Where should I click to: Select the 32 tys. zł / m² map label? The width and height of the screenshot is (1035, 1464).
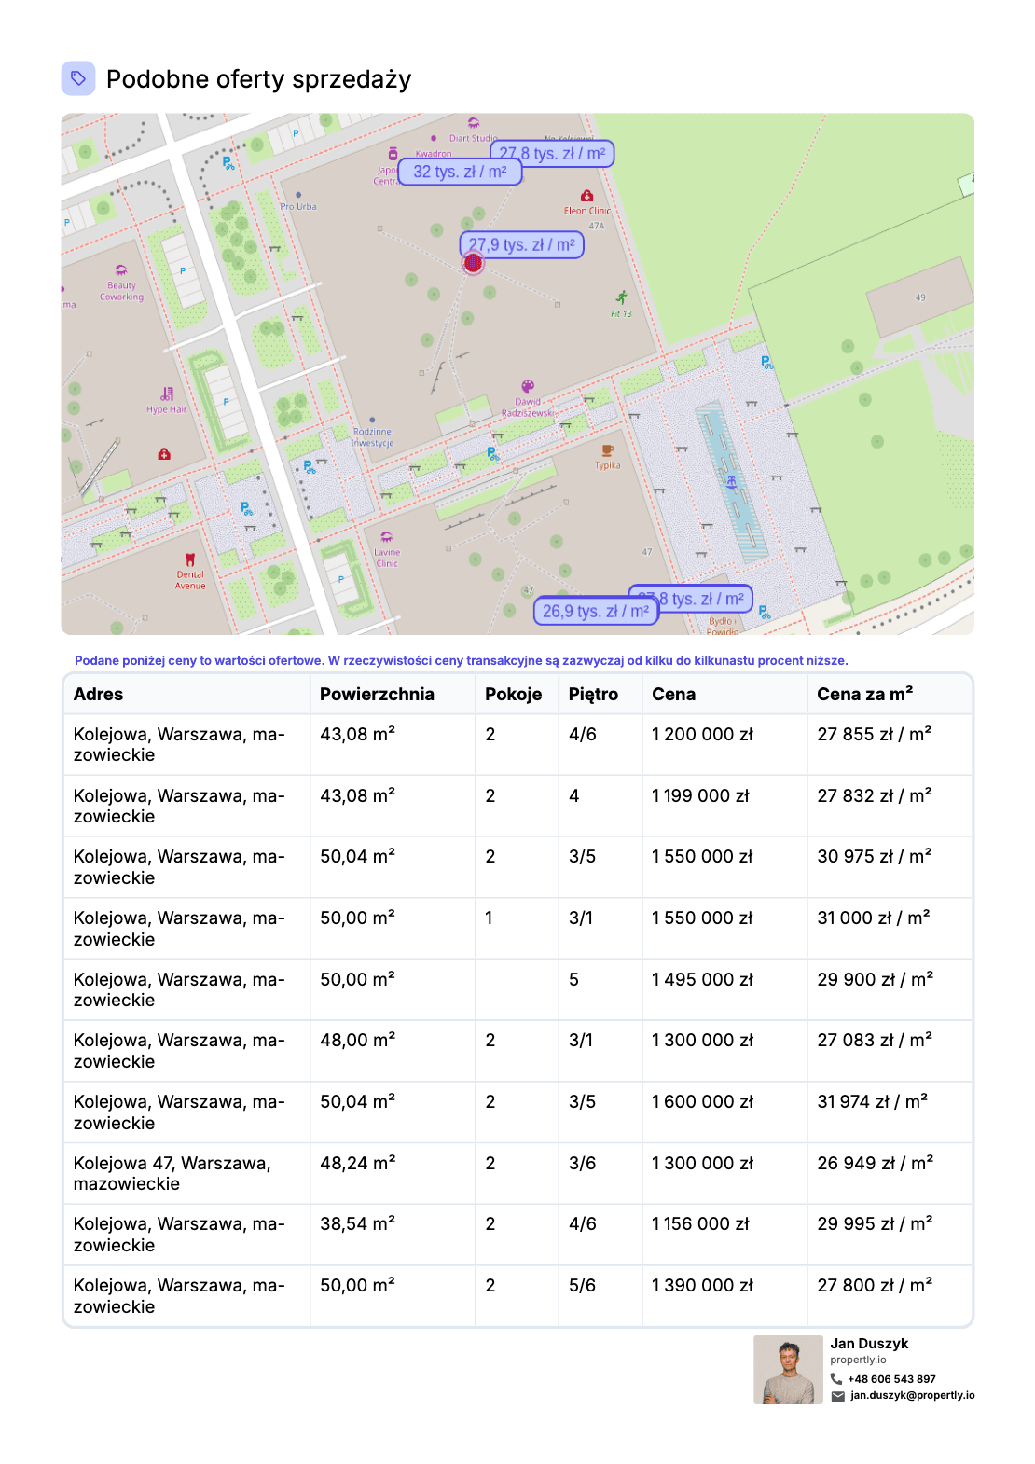pos(460,172)
